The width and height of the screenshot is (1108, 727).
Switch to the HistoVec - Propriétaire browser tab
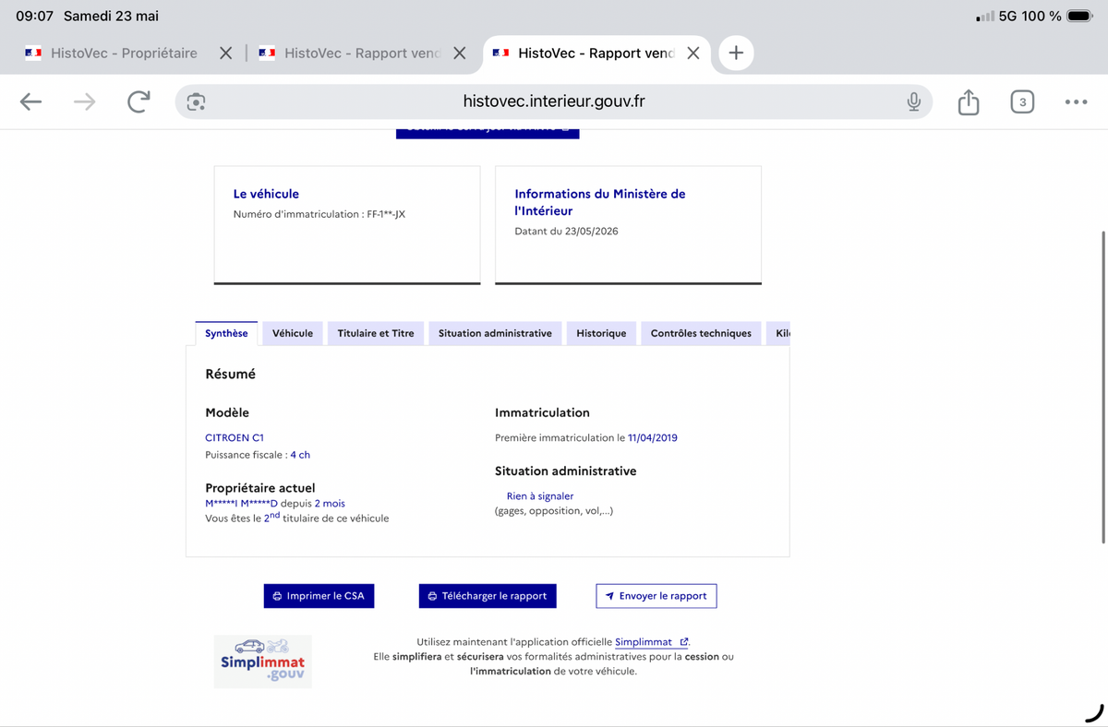point(124,53)
